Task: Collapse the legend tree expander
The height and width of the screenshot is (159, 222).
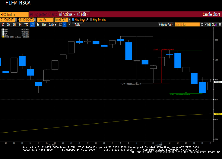Action: 2,29
